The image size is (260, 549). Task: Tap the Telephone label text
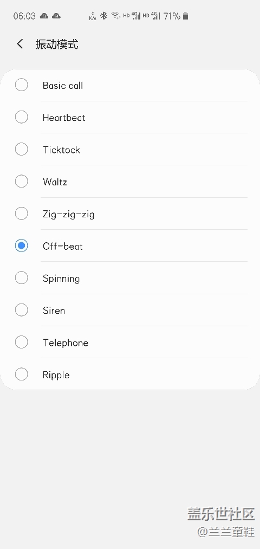pyautogui.click(x=66, y=343)
